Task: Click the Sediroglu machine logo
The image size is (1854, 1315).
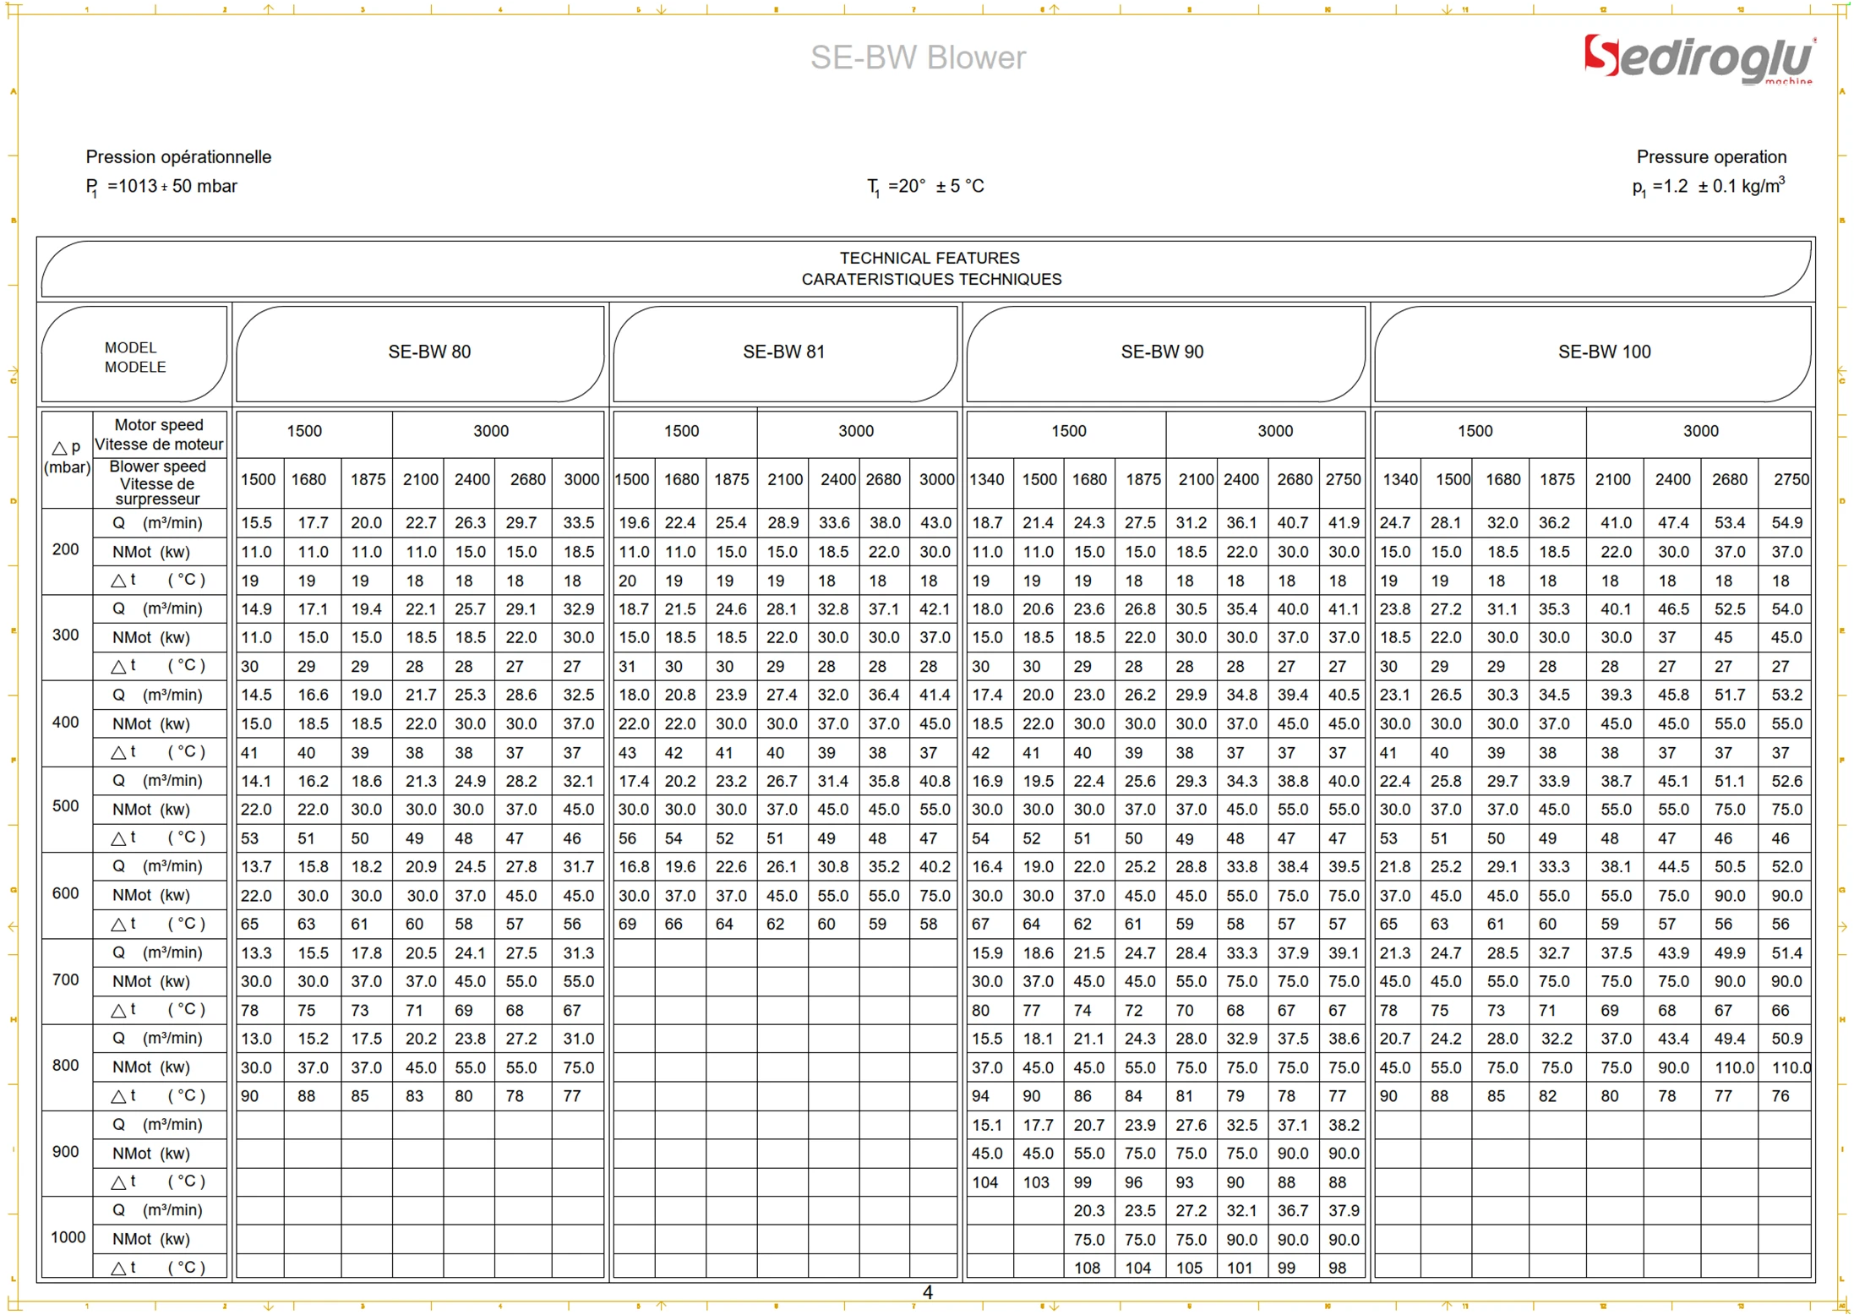Action: [x=1699, y=59]
